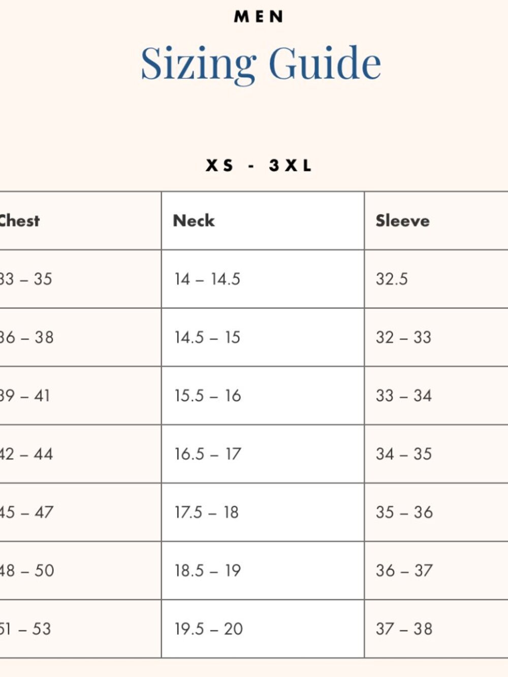Click the MEN label at top
Image resolution: width=508 pixels, height=677 pixels.
[x=259, y=17]
